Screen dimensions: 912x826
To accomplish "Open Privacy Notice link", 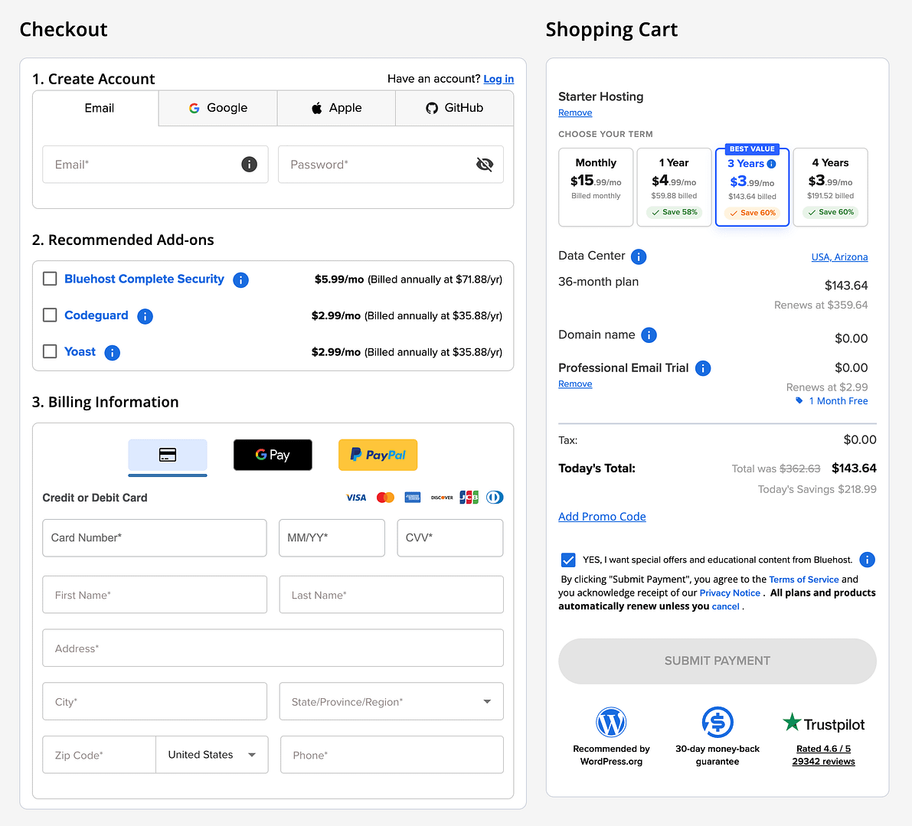I will tap(730, 593).
